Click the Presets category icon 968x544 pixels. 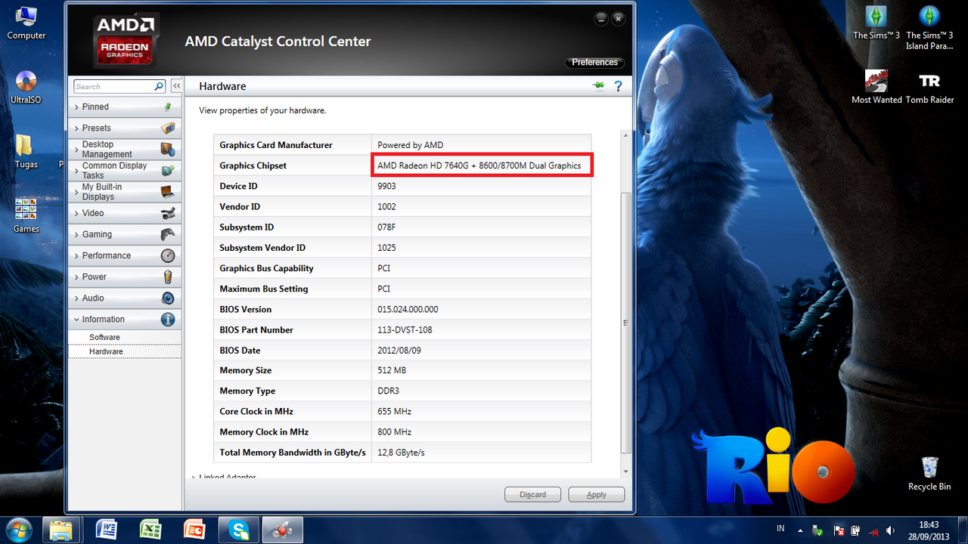pyautogui.click(x=168, y=128)
